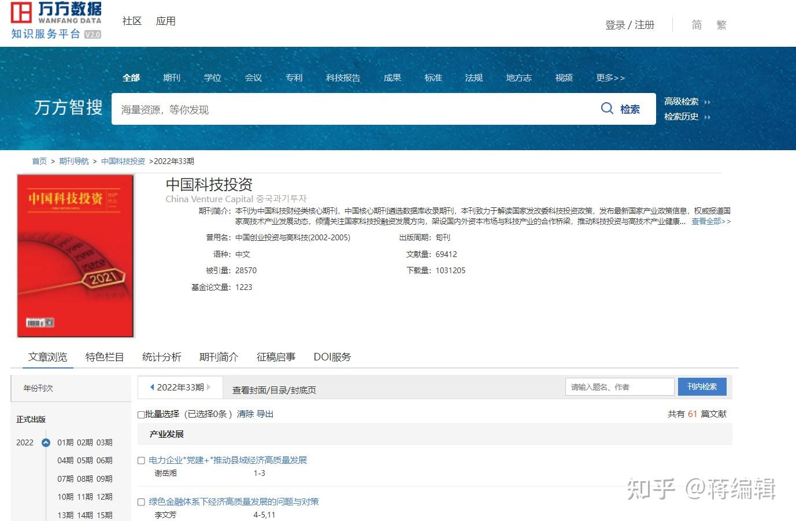The image size is (796, 521).
Task: Click 导出 to export selection
Action: [x=265, y=414]
